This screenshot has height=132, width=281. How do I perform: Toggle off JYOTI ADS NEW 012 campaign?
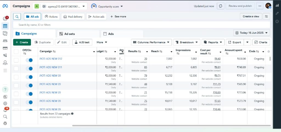coord(29,60)
